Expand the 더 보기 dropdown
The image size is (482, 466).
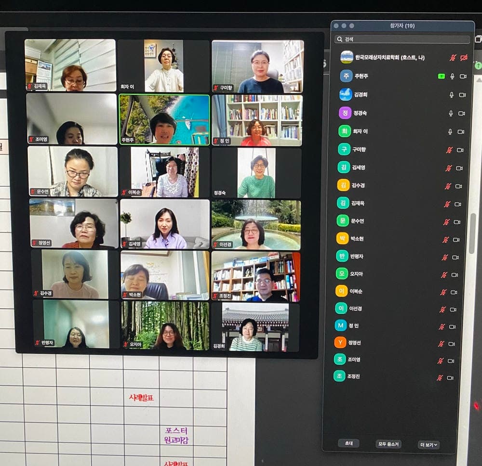point(428,445)
